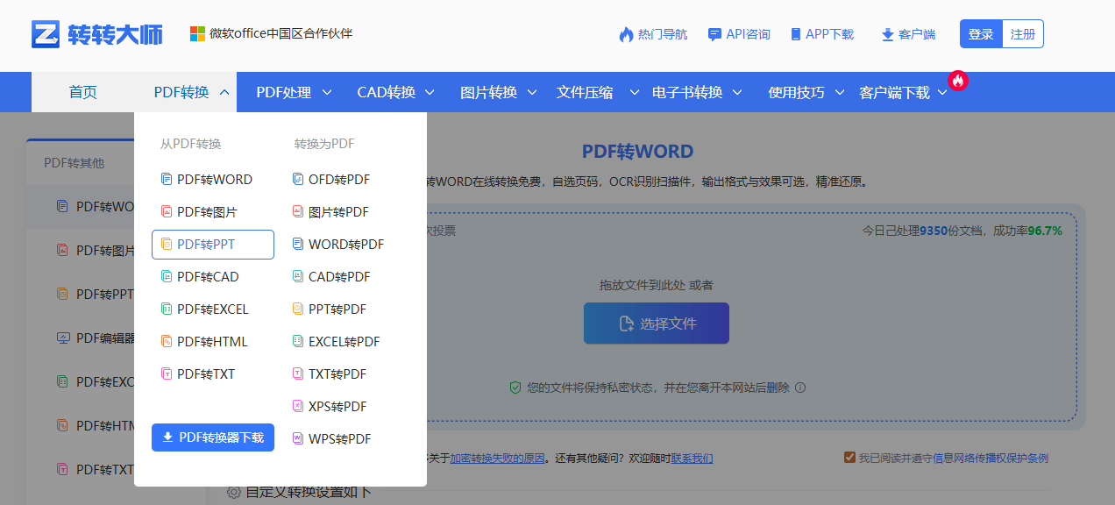Click the 图片转PDF icon
The image size is (1115, 505).
click(298, 211)
